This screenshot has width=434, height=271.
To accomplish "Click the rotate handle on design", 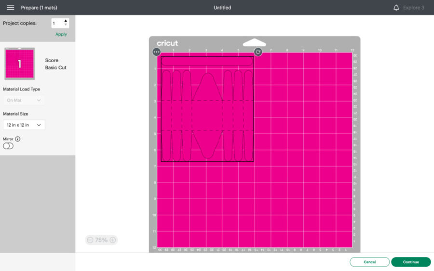I will click(x=258, y=52).
